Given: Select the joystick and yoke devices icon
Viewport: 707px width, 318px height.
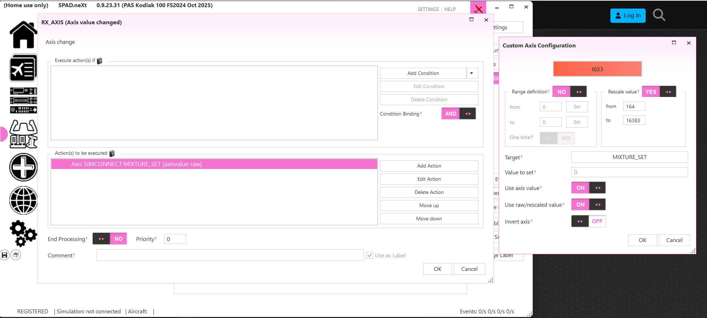Looking at the screenshot, I should click(24, 134).
